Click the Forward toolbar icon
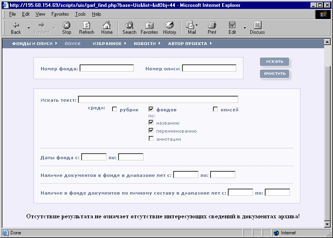Screen dimensions: 333x238 42,25
